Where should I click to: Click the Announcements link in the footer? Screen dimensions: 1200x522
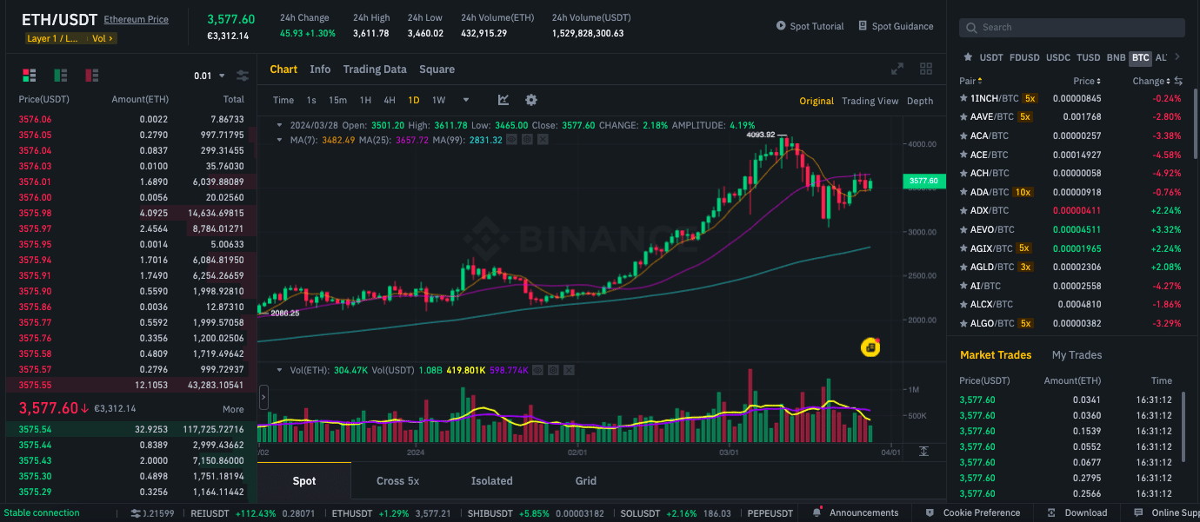coord(864,512)
